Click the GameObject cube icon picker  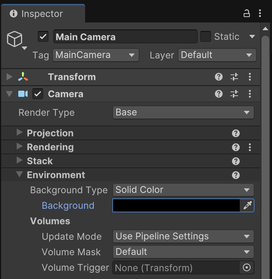15,39
